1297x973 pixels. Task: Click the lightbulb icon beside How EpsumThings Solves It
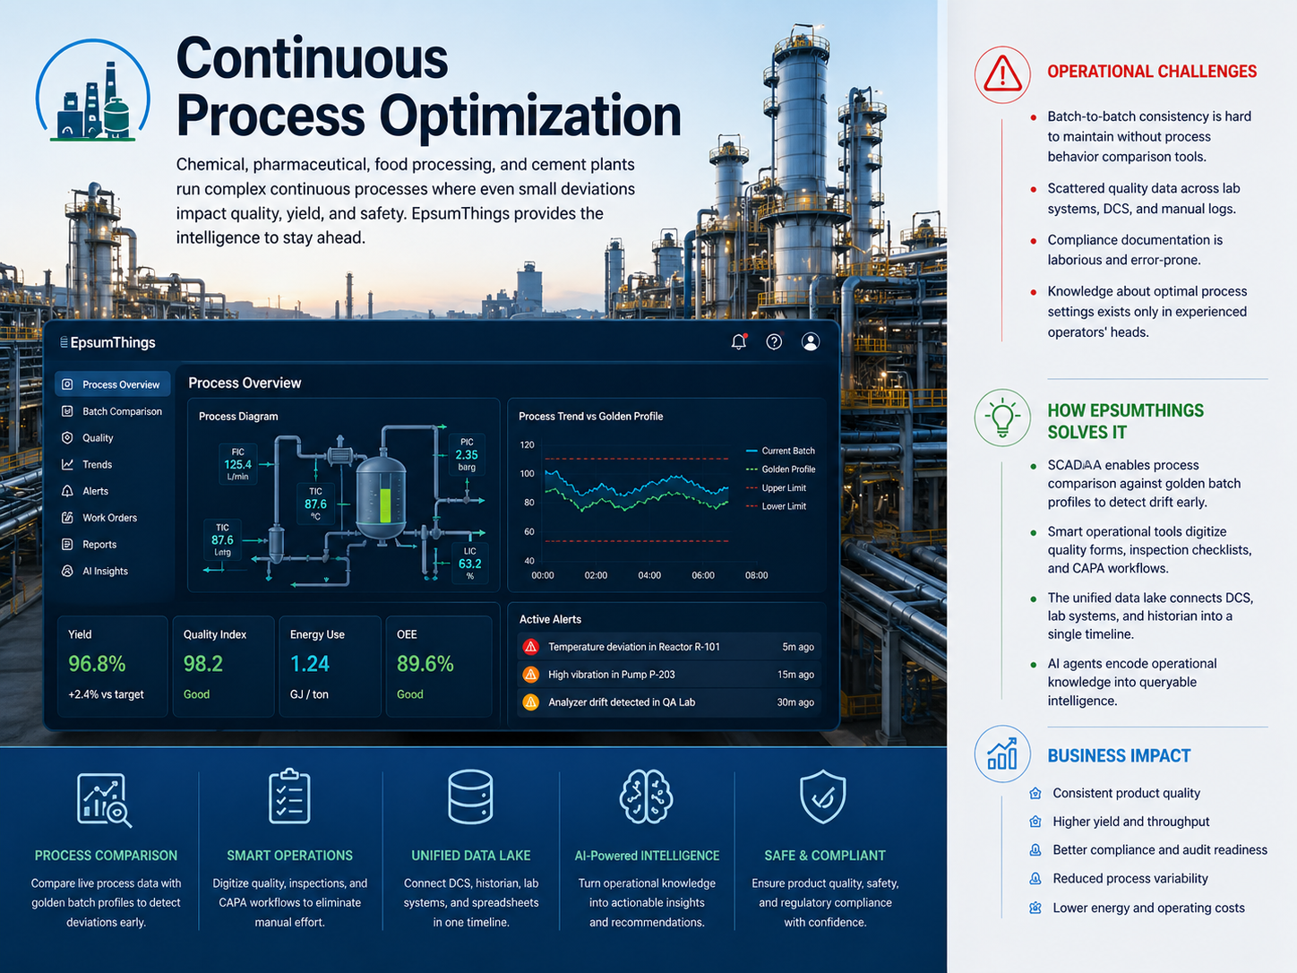coord(1002,418)
